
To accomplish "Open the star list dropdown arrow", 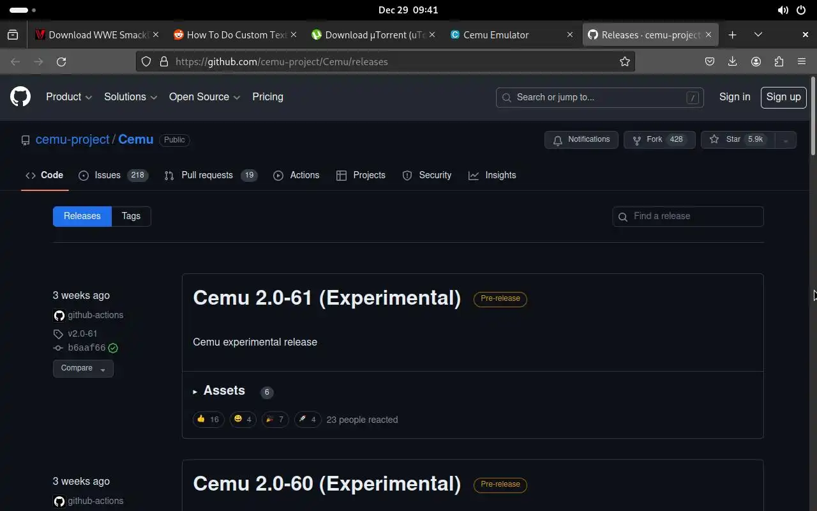I will pyautogui.click(x=786, y=140).
